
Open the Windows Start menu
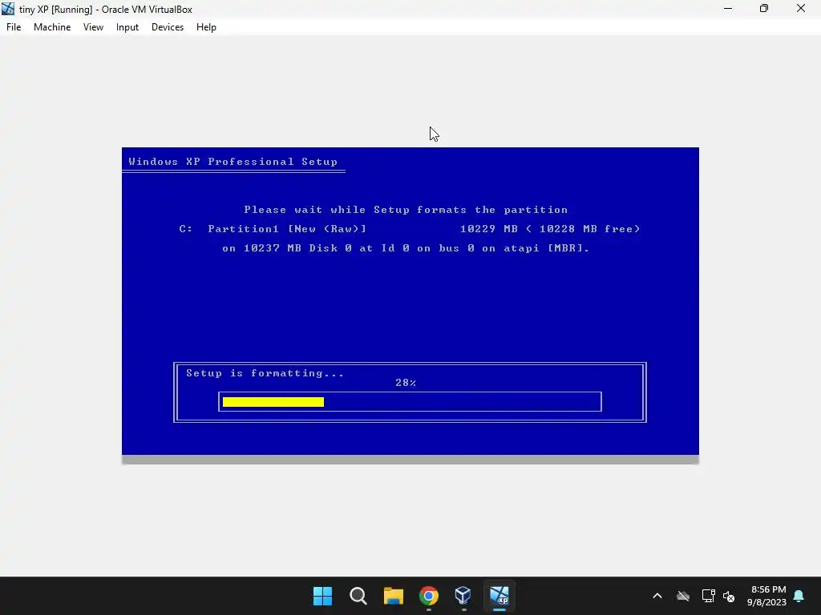tap(322, 596)
